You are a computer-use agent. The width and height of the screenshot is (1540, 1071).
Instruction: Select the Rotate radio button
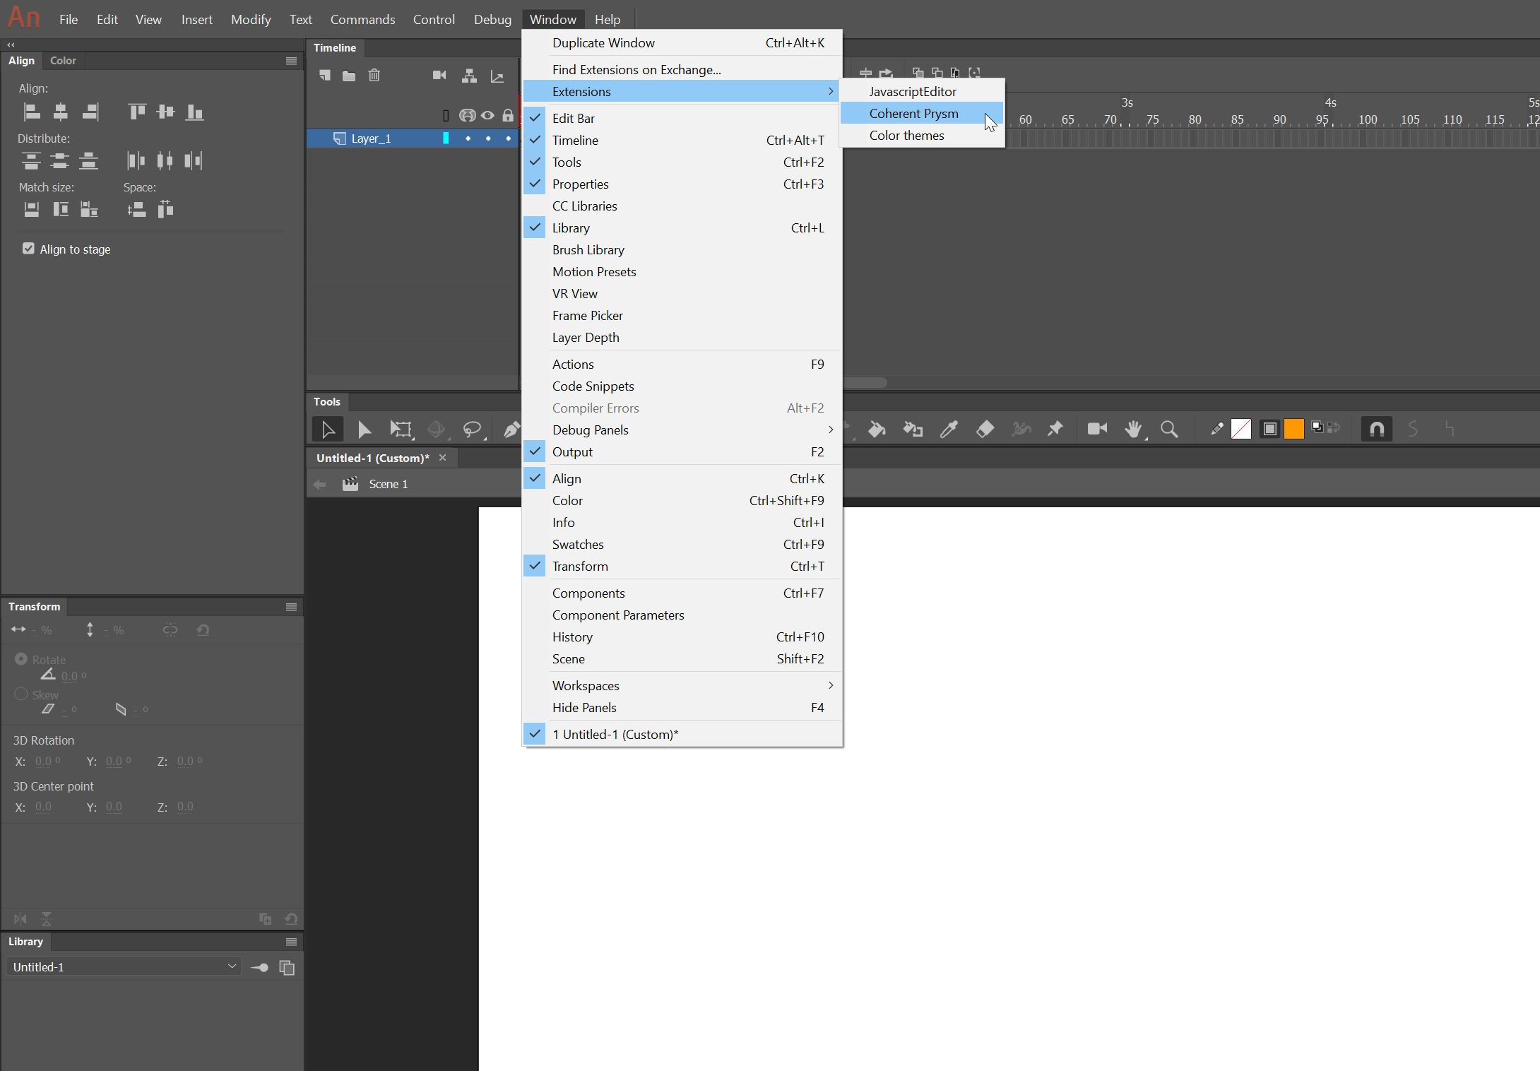[x=20, y=658]
